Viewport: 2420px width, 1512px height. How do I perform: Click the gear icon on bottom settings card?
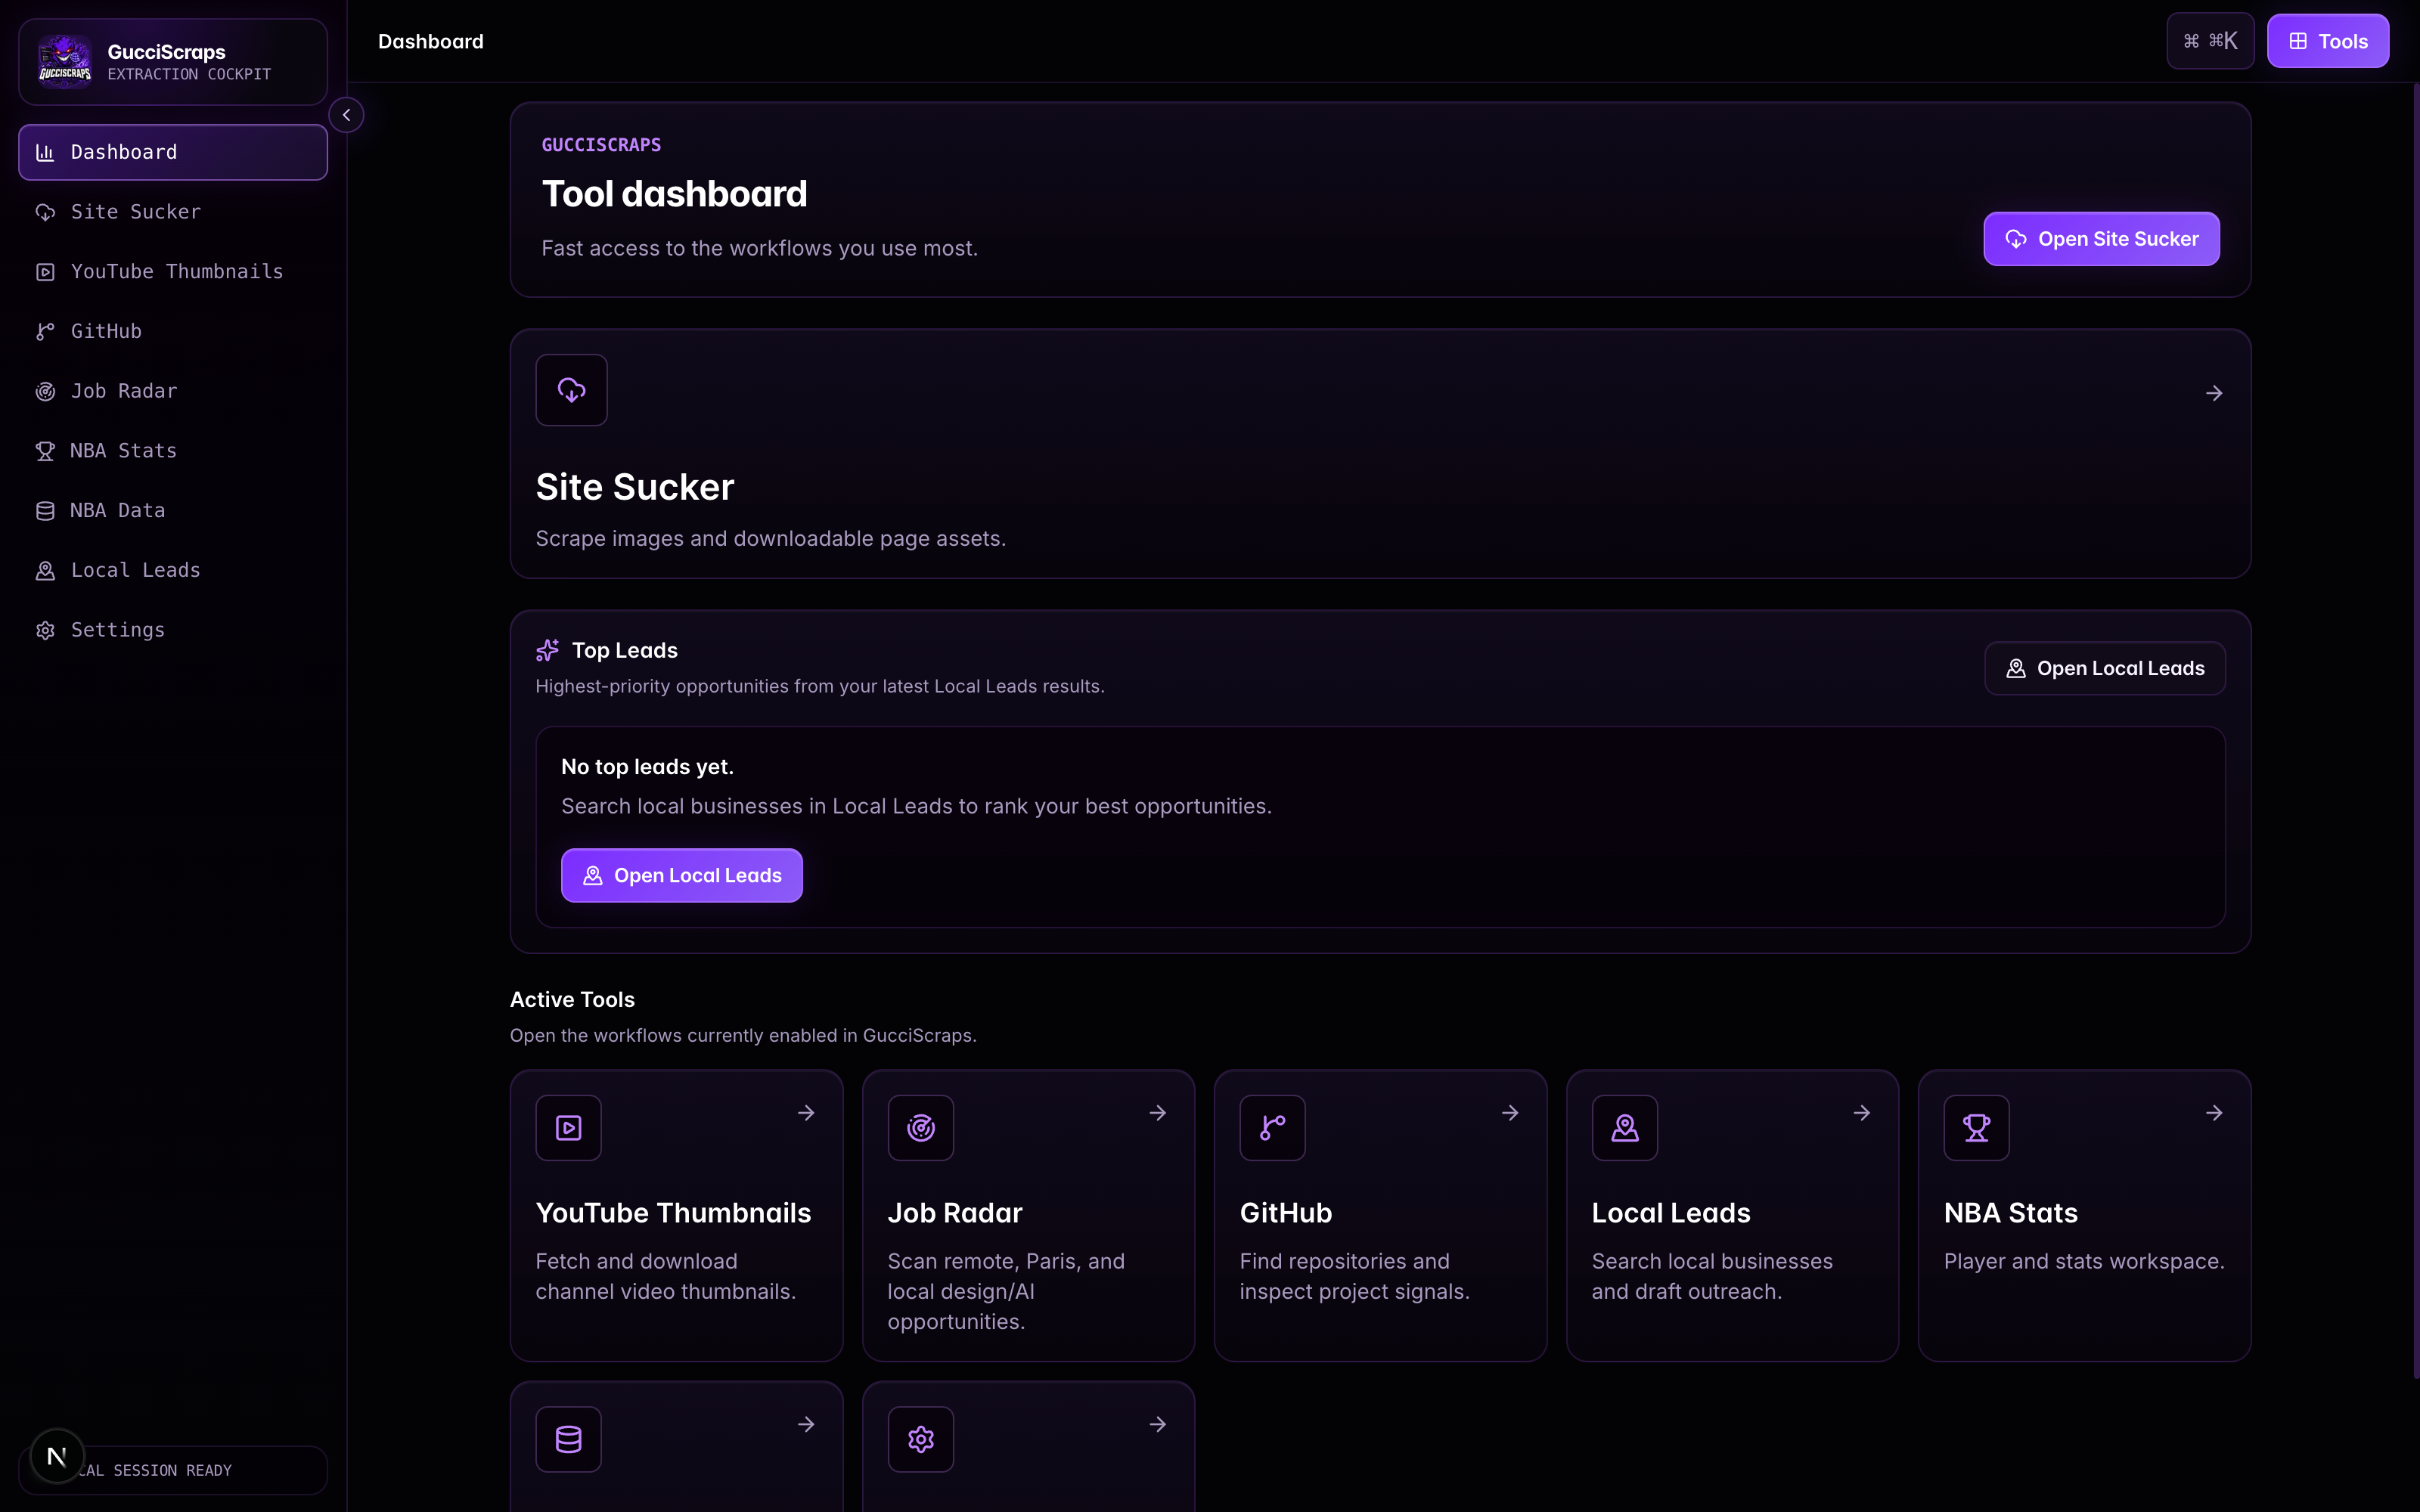coord(920,1439)
